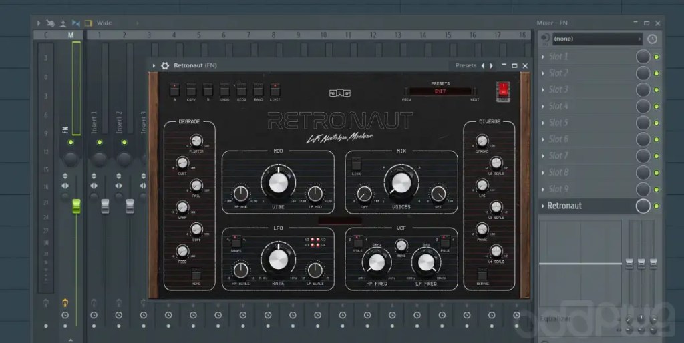Open the mixer options menu arrow
Viewport: 684px width, 343px height.
(x=38, y=23)
